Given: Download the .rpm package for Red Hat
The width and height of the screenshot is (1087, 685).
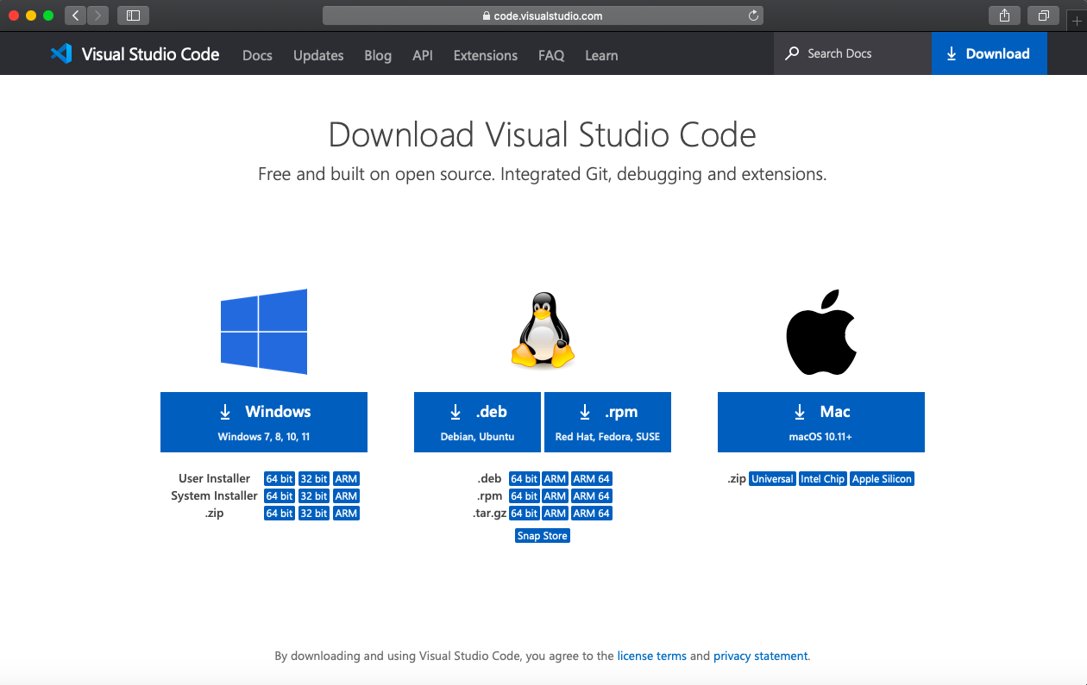Looking at the screenshot, I should [x=607, y=422].
